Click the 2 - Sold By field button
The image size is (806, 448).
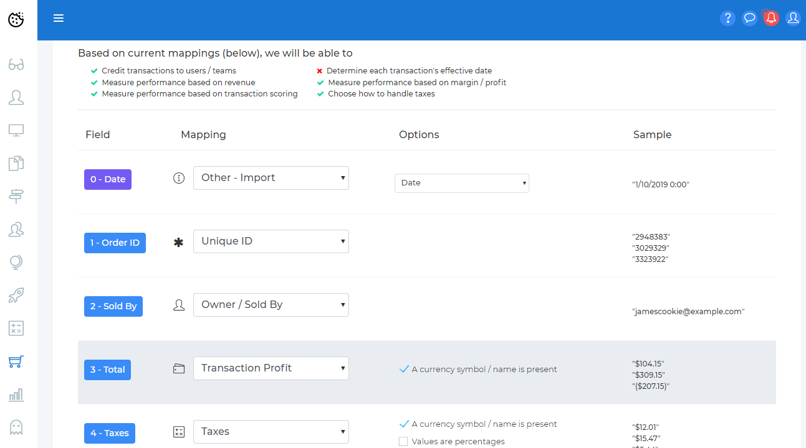pos(113,306)
